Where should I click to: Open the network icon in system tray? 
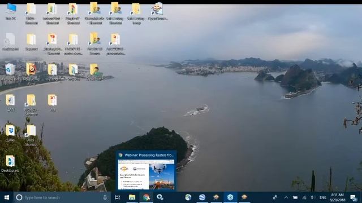(x=304, y=197)
